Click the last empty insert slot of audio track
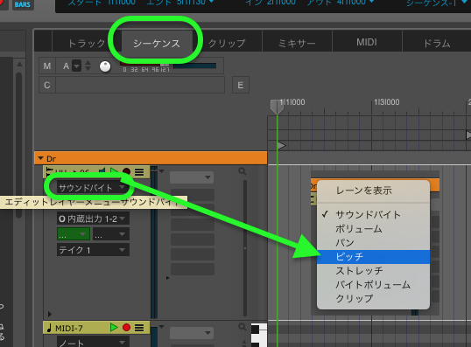The height and width of the screenshot is (347, 471). [x=193, y=269]
